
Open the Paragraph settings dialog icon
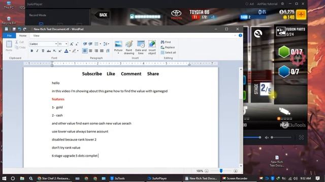click(x=108, y=51)
